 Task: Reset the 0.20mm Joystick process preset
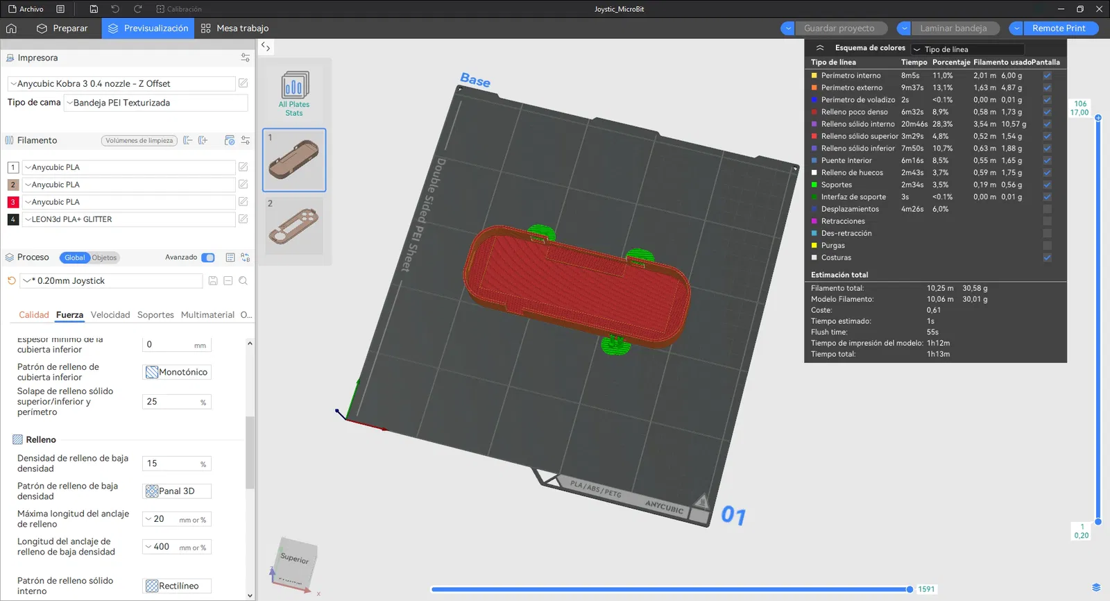[12, 281]
